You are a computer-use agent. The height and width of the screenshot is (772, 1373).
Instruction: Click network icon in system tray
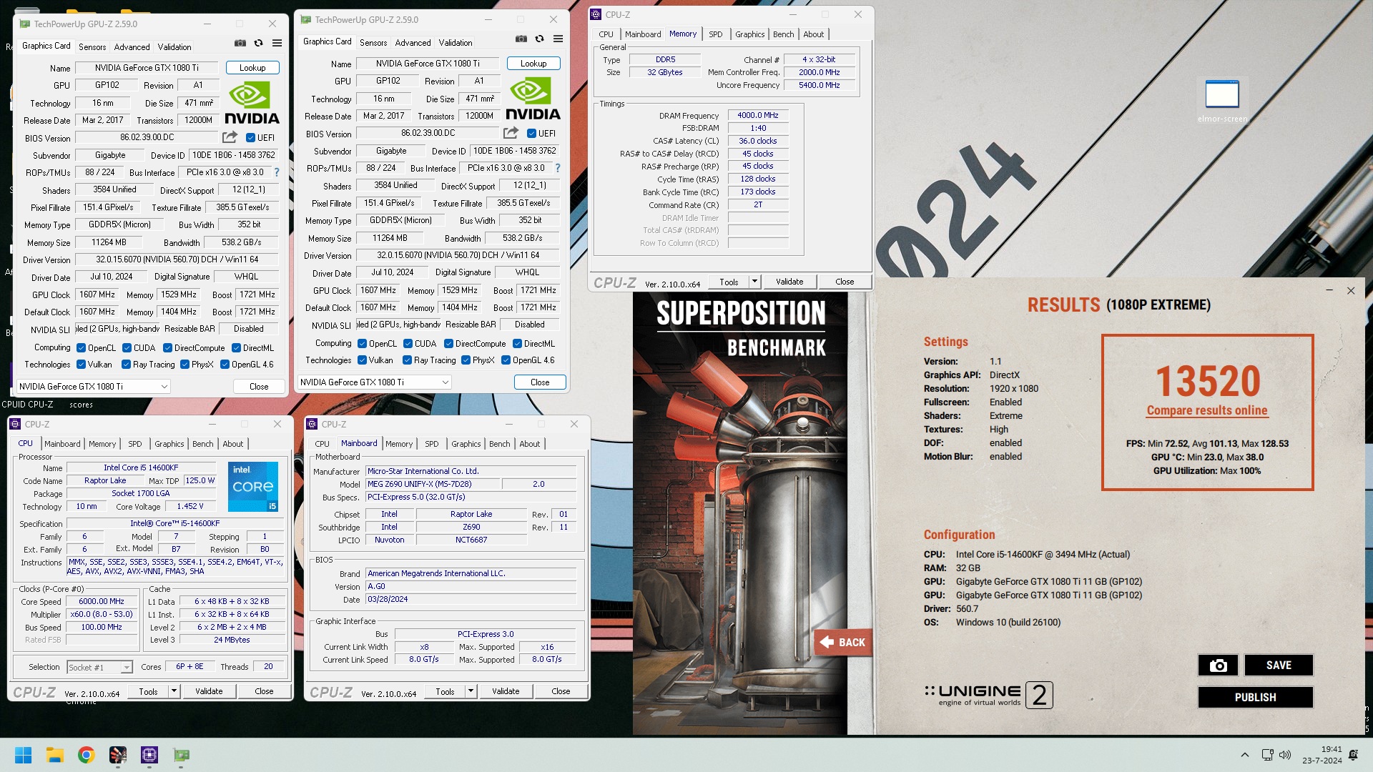pos(1267,755)
